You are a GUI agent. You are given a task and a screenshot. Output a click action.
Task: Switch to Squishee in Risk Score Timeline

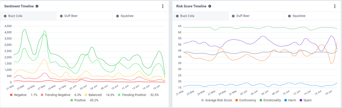(312, 16)
